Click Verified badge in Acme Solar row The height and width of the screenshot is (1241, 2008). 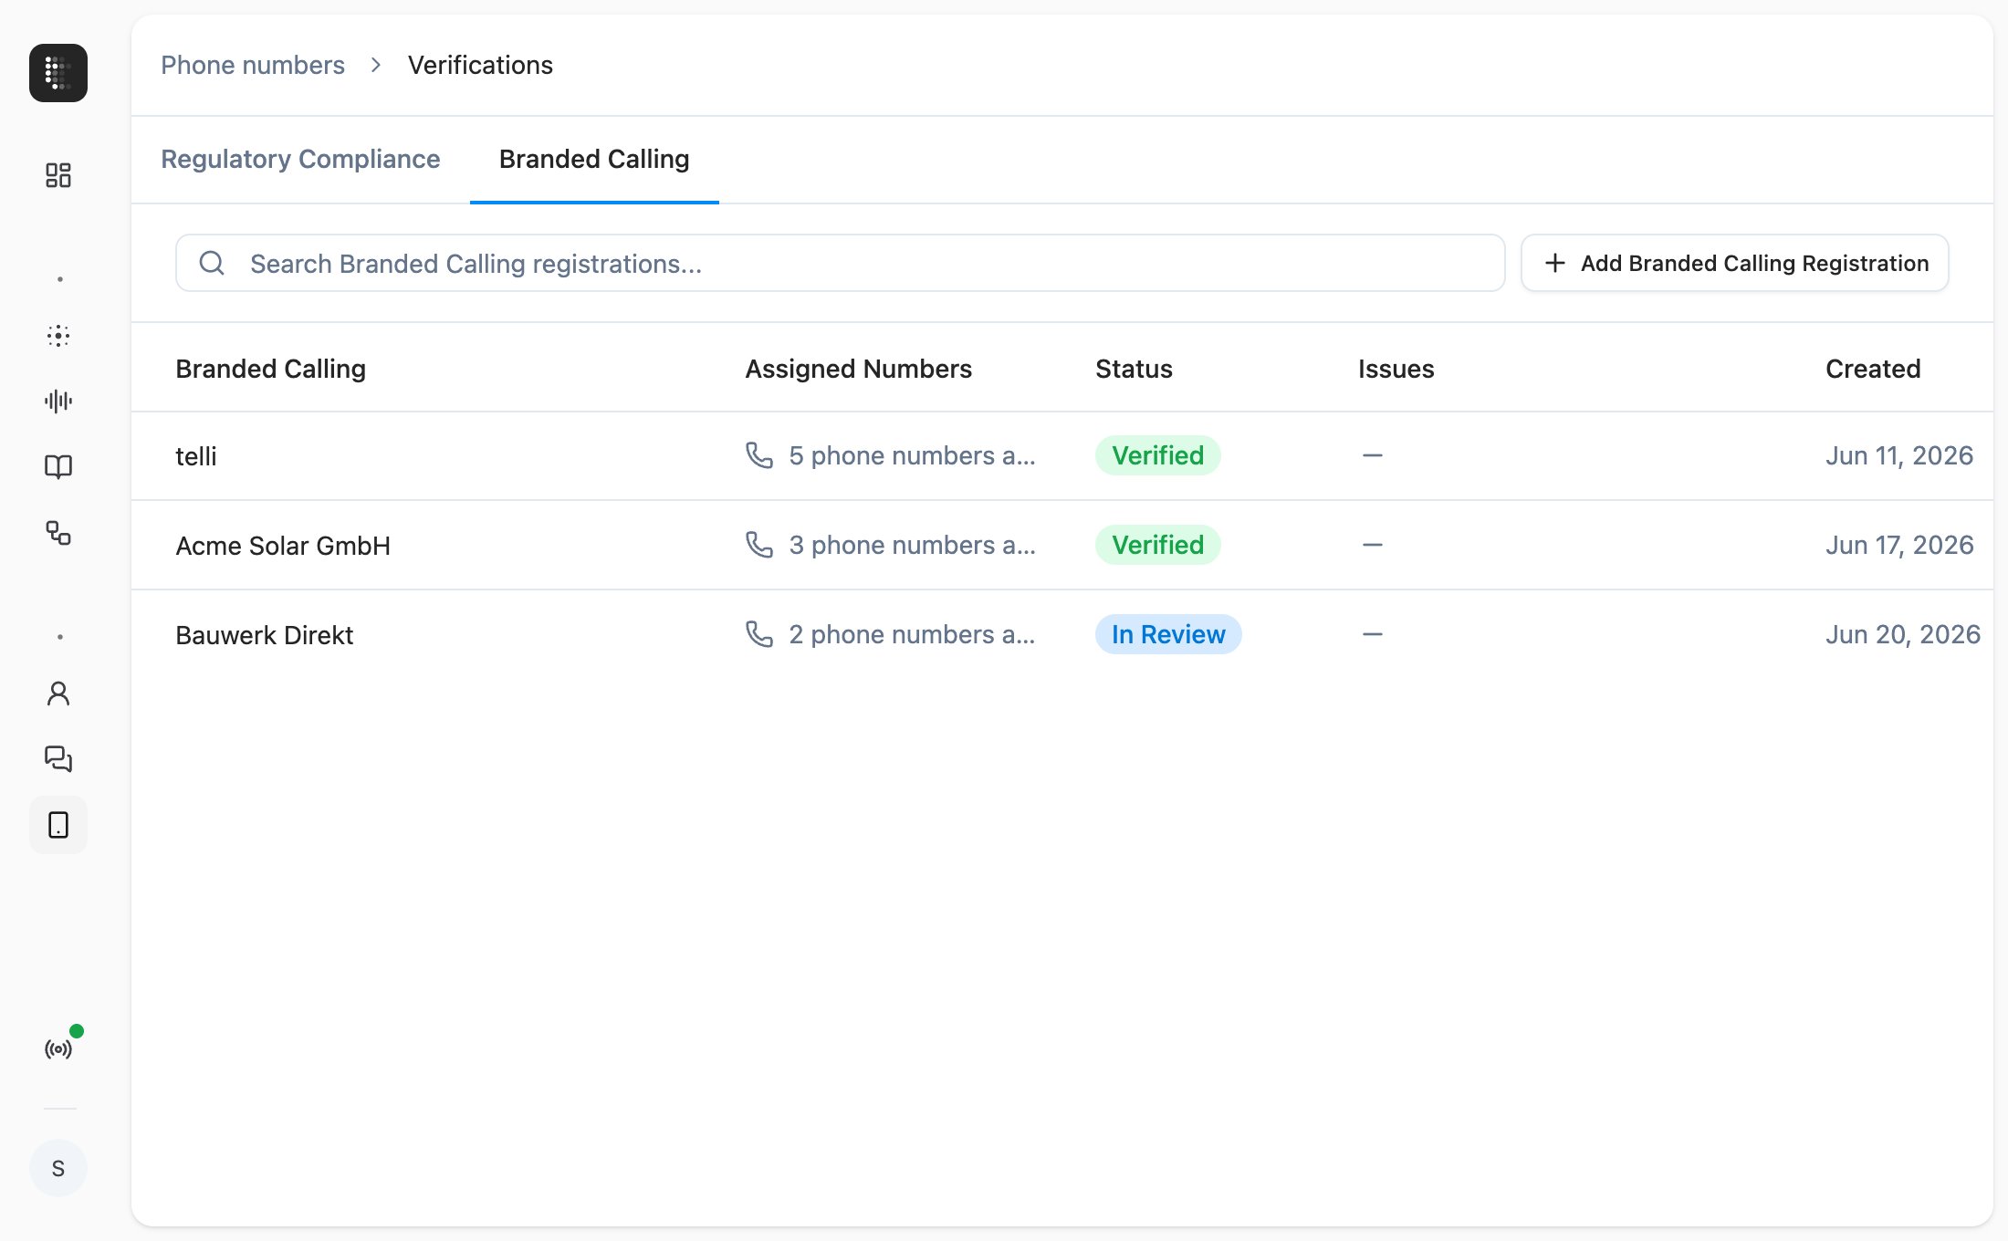(x=1157, y=545)
